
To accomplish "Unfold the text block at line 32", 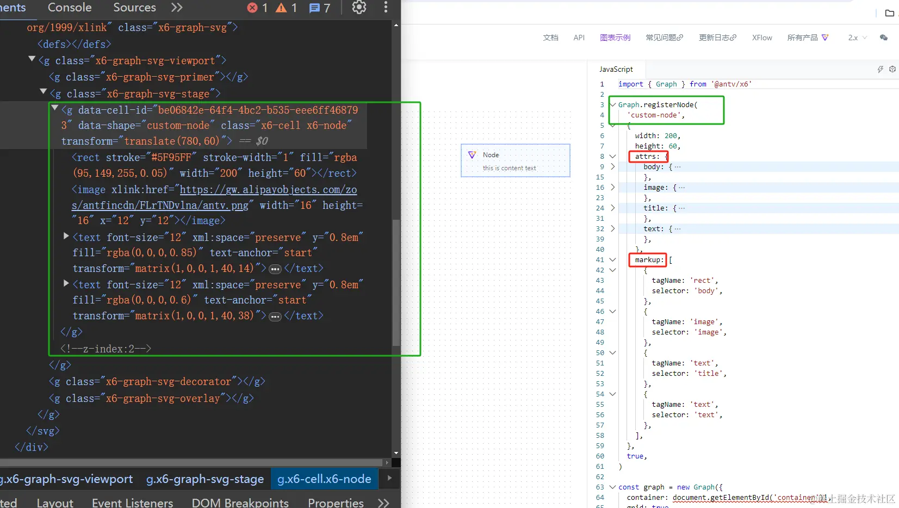I will click(613, 229).
